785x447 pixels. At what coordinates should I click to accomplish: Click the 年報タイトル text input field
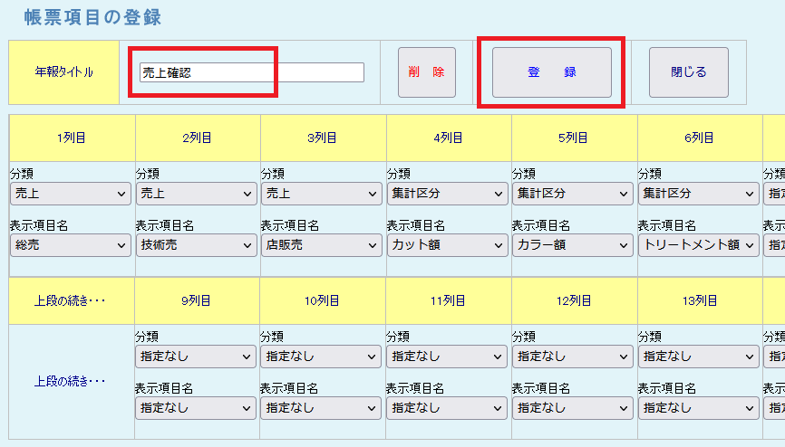[x=251, y=72]
